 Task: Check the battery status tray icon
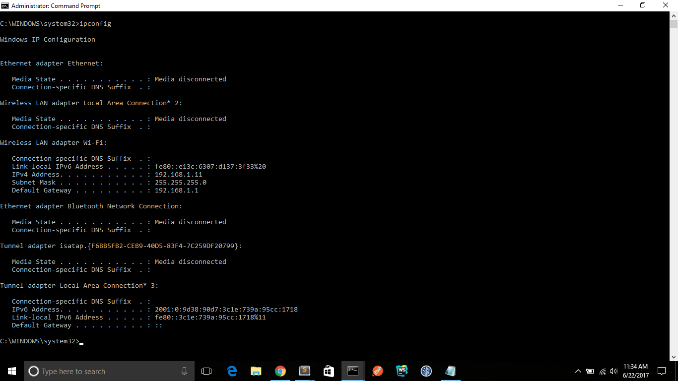click(x=590, y=371)
